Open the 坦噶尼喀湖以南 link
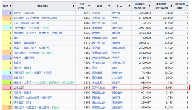 pyautogui.click(x=101, y=58)
